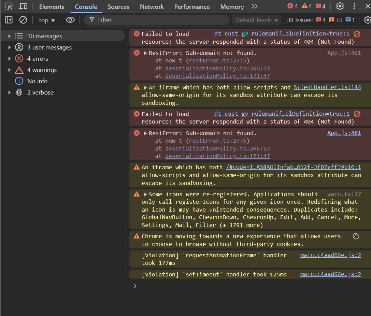Click the gray App.js:481 source reference
This screenshot has height=316, width=371.
coord(344,53)
